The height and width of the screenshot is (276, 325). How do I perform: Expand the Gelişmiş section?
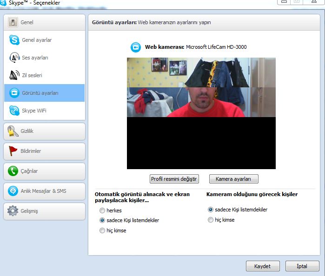(44, 211)
